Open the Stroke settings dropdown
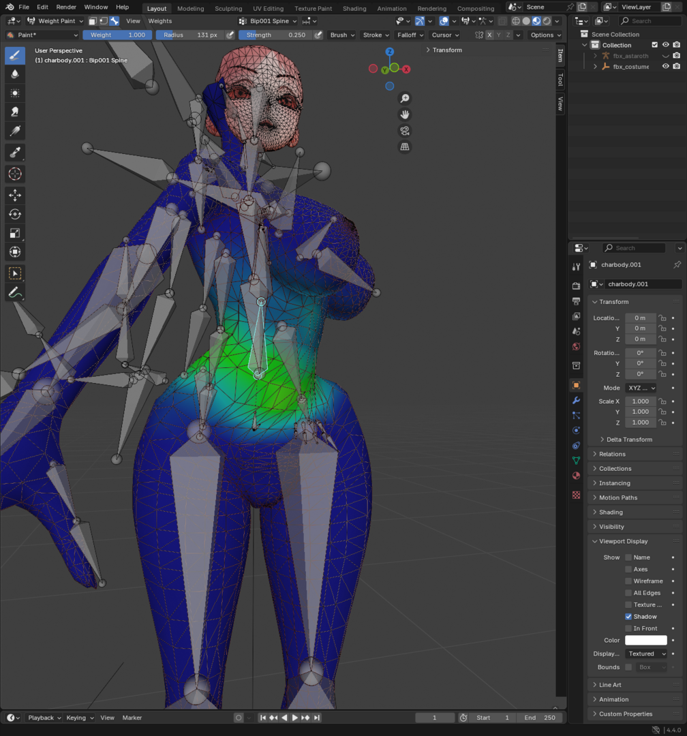Image resolution: width=687 pixels, height=736 pixels. click(x=376, y=35)
